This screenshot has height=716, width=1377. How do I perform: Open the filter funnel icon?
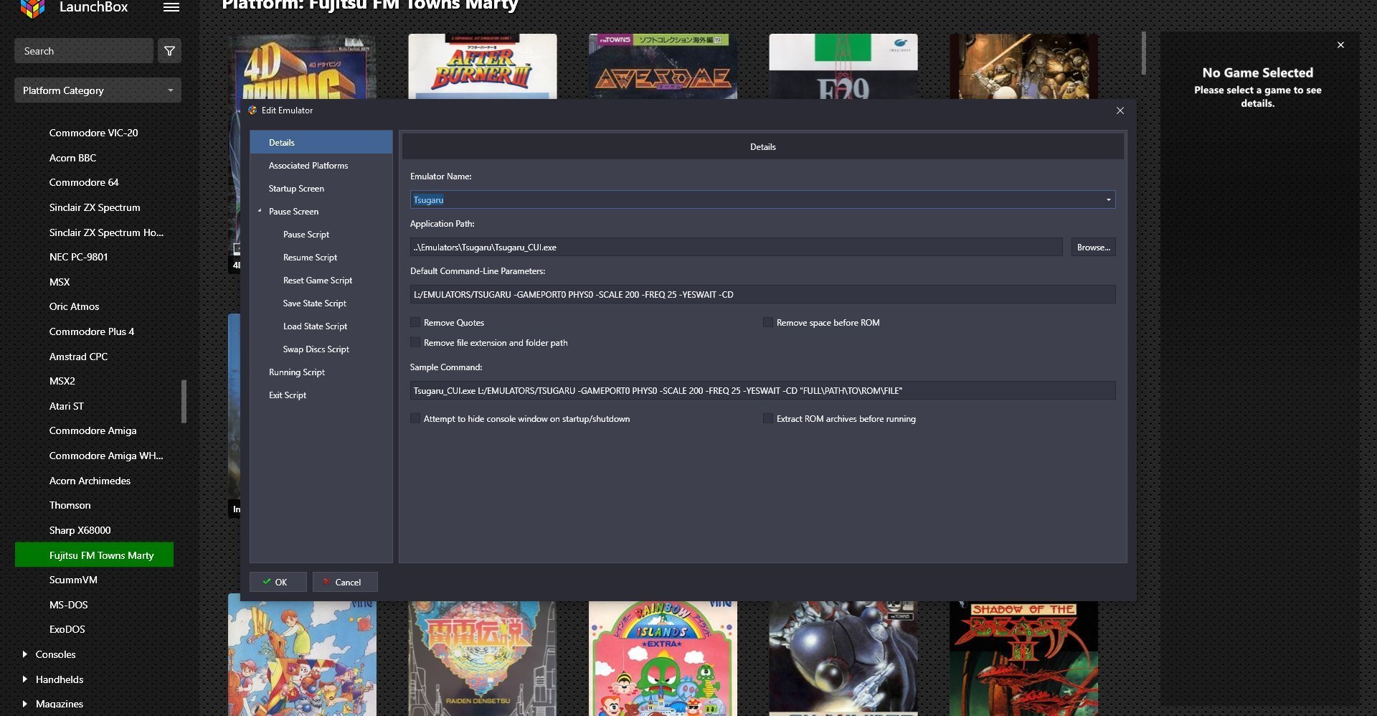169,51
